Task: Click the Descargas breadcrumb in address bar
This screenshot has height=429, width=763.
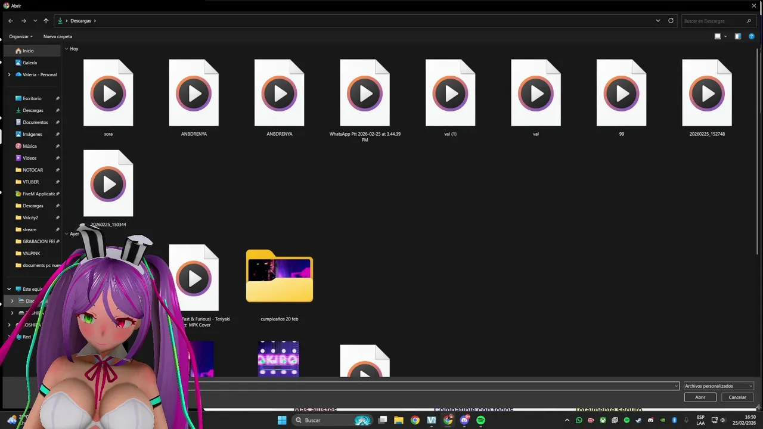Action: pos(80,21)
